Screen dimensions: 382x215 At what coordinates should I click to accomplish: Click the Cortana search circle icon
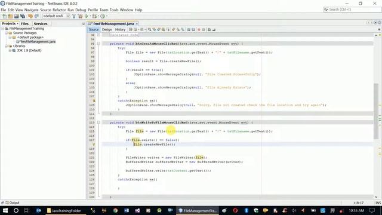[16, 210]
